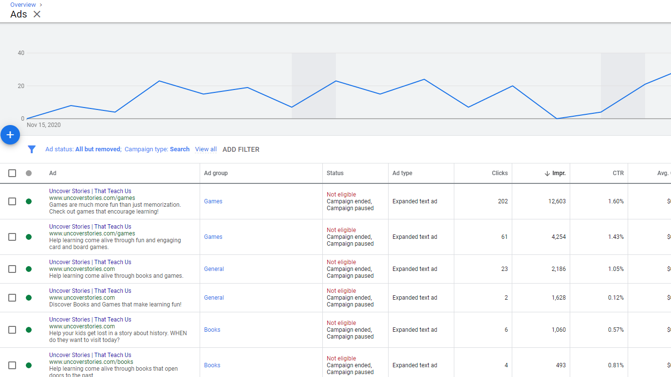671x377 pixels.
Task: Click the green status dot for the 1,628 impressions ad
Action: [29, 298]
